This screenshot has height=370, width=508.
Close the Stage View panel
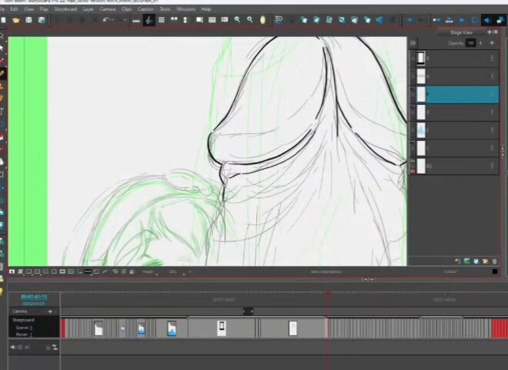496,32
